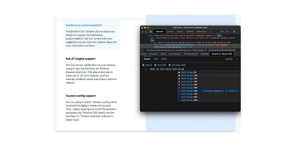The width and height of the screenshot is (294, 147).
Task: Uncheck the text-blue-600 class checkbox
Action: click(170, 65)
